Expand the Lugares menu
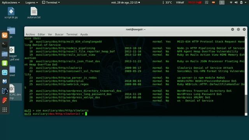Viewport: 249px width, 140px height. [32, 3]
